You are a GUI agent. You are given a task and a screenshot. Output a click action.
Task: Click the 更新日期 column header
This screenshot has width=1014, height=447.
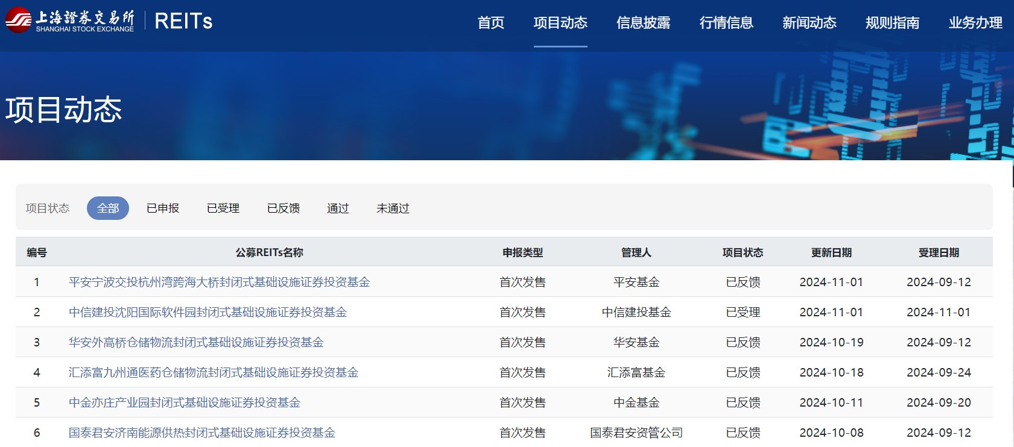pos(832,252)
